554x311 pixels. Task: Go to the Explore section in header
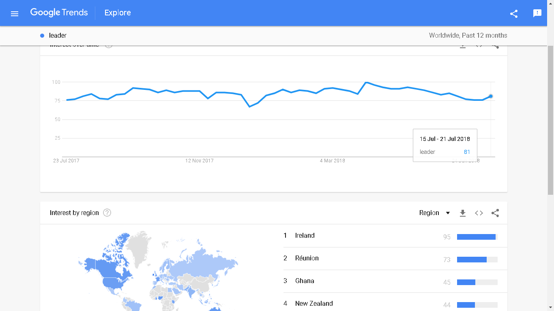tap(118, 13)
